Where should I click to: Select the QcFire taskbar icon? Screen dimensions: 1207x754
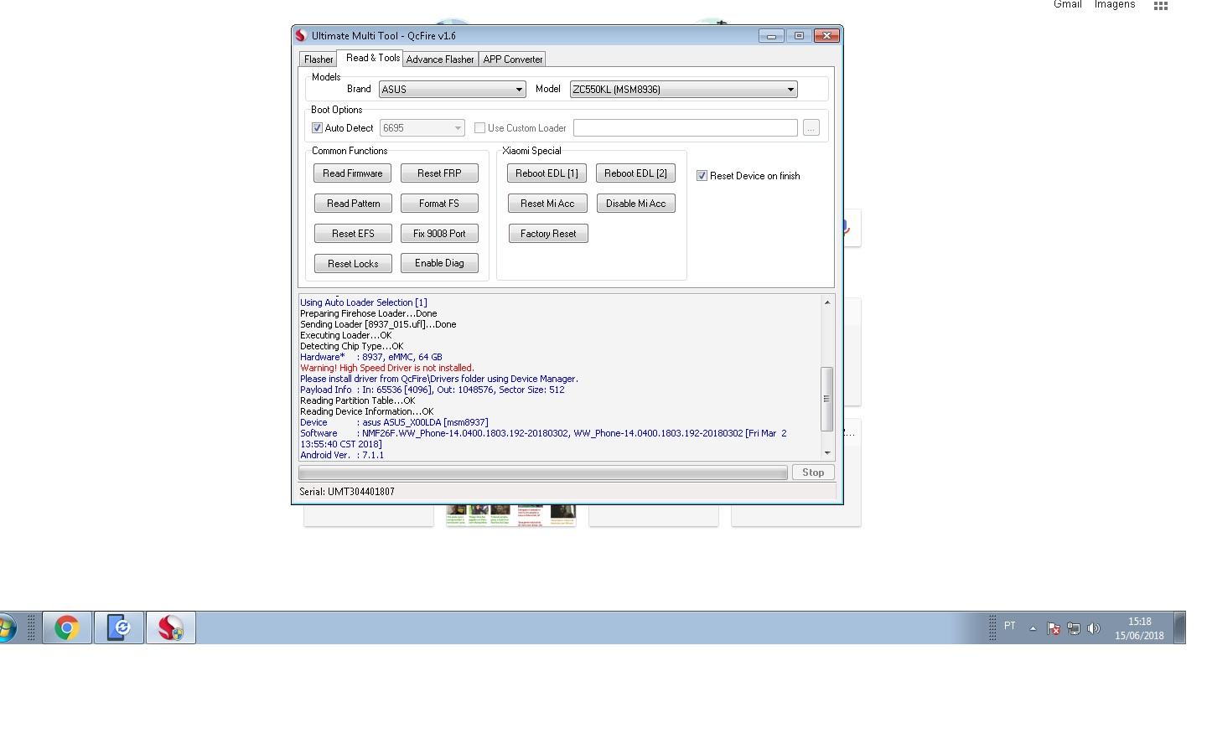[x=171, y=627]
